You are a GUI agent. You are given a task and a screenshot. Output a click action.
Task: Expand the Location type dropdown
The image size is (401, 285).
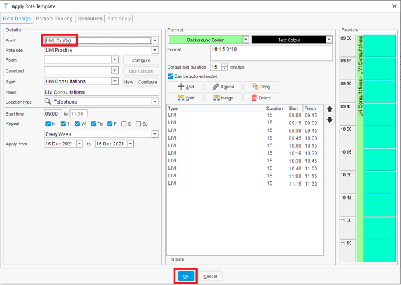pos(155,102)
